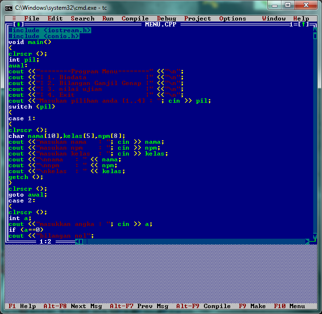
Task: Click the MENU.CPP window title
Action: pos(161,24)
